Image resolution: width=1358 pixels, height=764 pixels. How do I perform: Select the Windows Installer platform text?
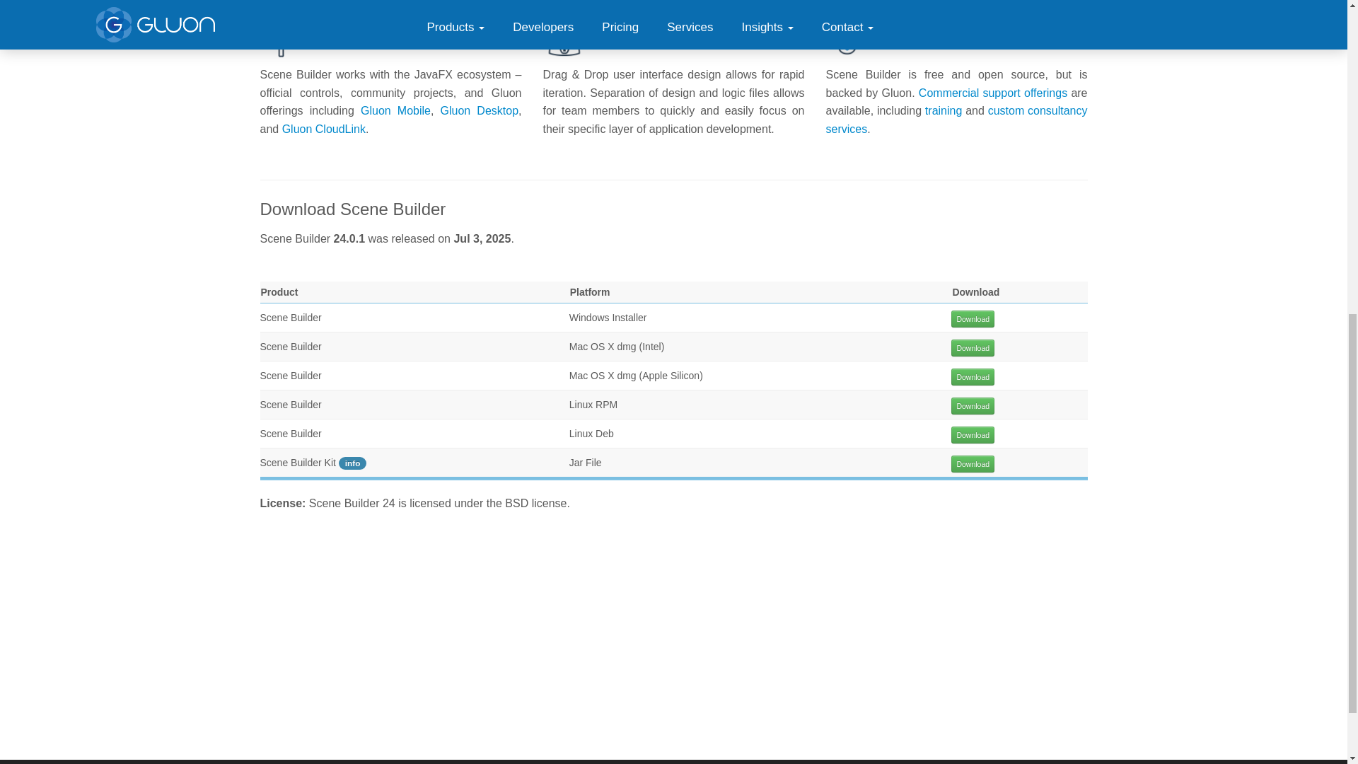coord(608,318)
